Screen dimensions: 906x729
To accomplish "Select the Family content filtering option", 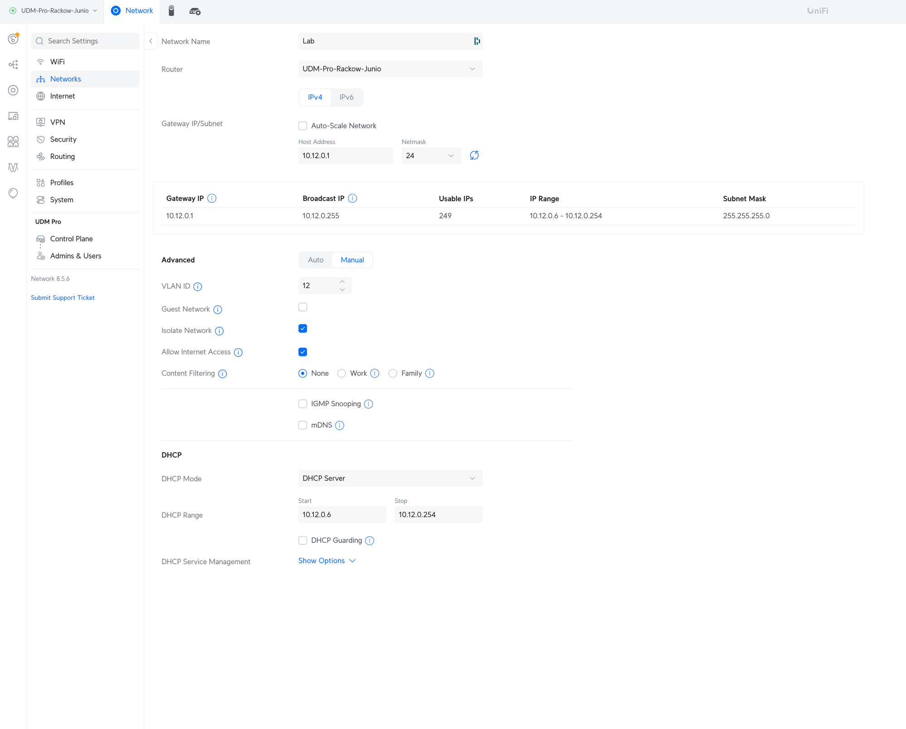I will pyautogui.click(x=393, y=374).
